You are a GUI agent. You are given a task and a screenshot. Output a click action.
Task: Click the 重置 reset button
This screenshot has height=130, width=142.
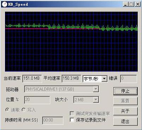click(125, 101)
